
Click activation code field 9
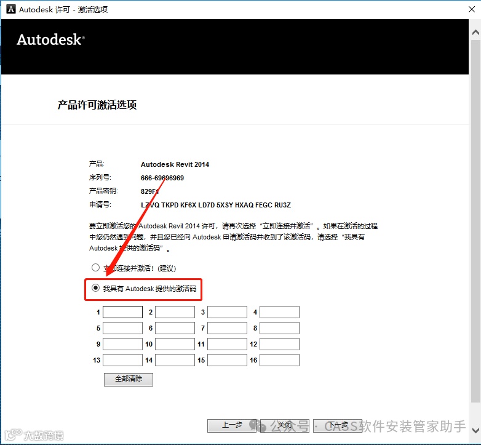click(122, 344)
